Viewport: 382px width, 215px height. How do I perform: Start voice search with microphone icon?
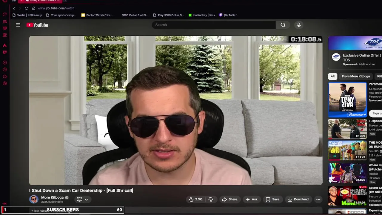point(299,25)
